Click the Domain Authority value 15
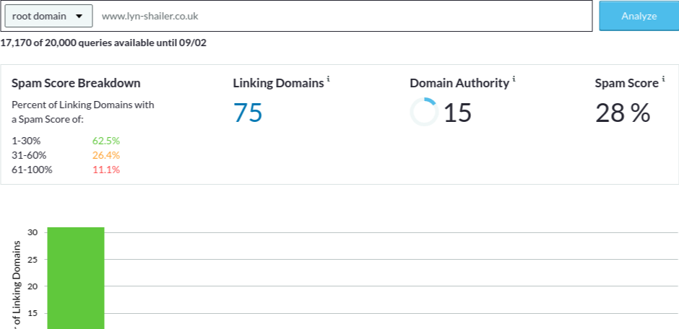 coord(457,113)
